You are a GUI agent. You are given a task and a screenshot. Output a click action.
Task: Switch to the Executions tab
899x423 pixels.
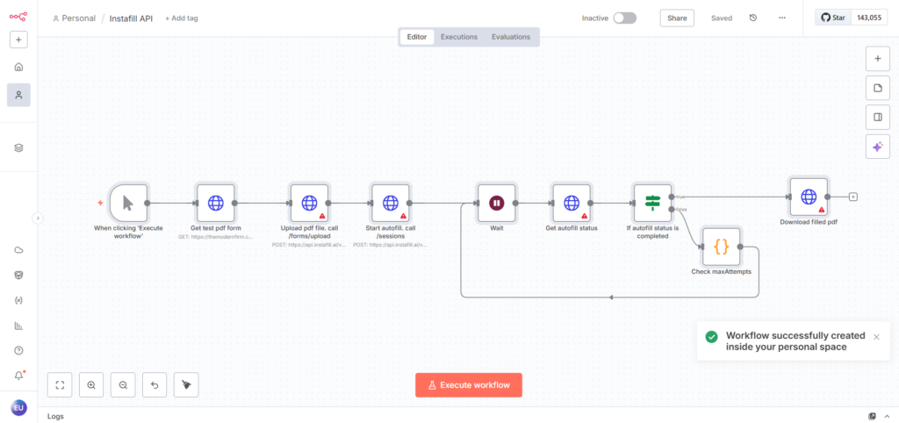coord(459,37)
